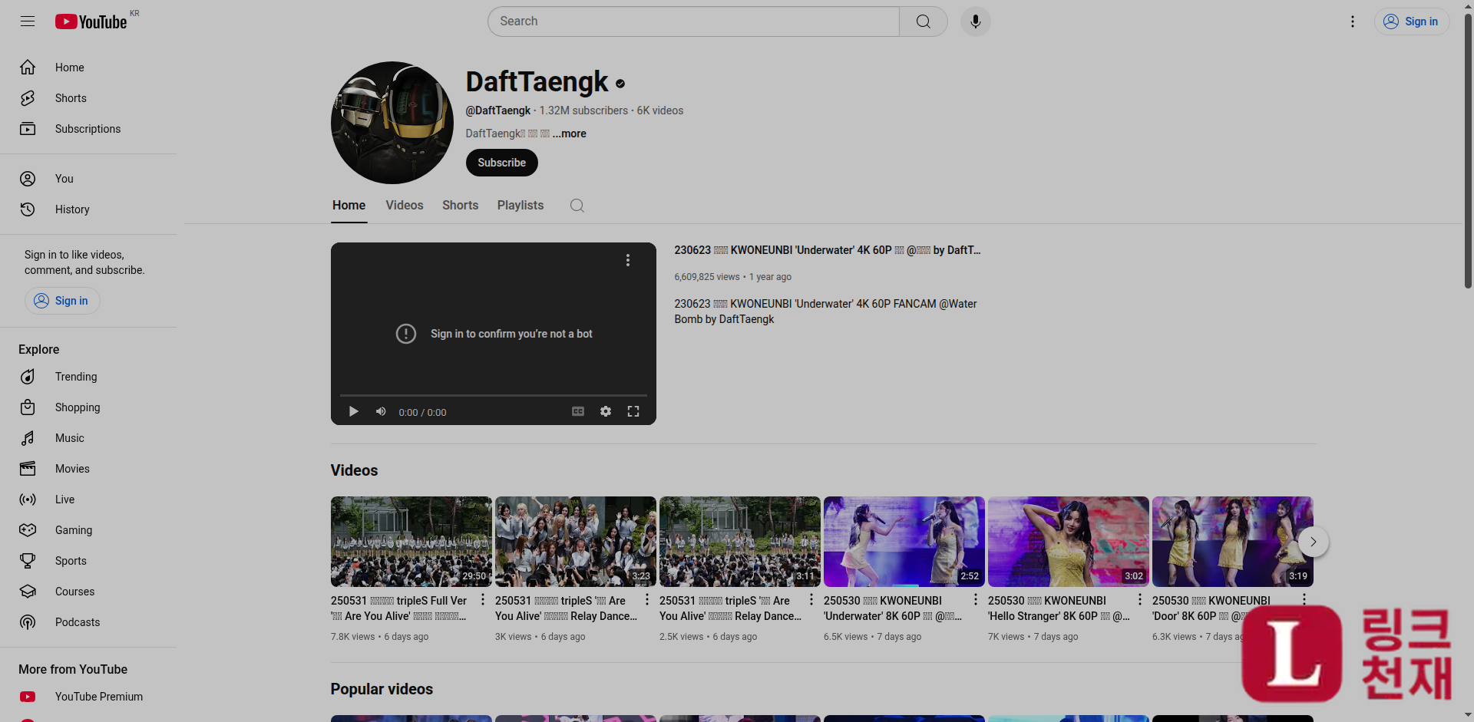This screenshot has height=722, width=1474.
Task: Subscribe to the DaftTaengk channel
Action: pyautogui.click(x=502, y=163)
